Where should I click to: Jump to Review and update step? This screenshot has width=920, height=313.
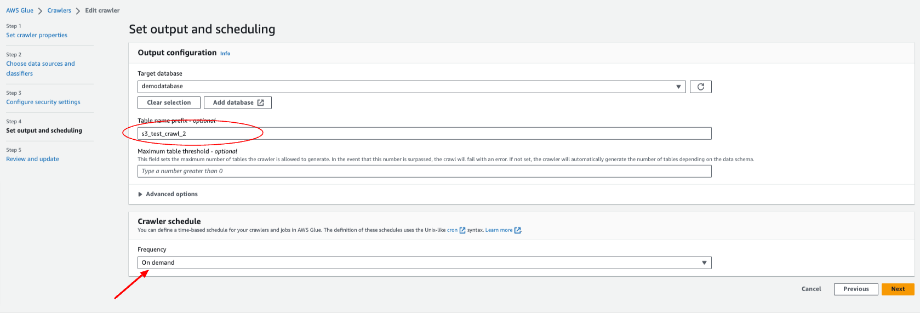click(32, 159)
